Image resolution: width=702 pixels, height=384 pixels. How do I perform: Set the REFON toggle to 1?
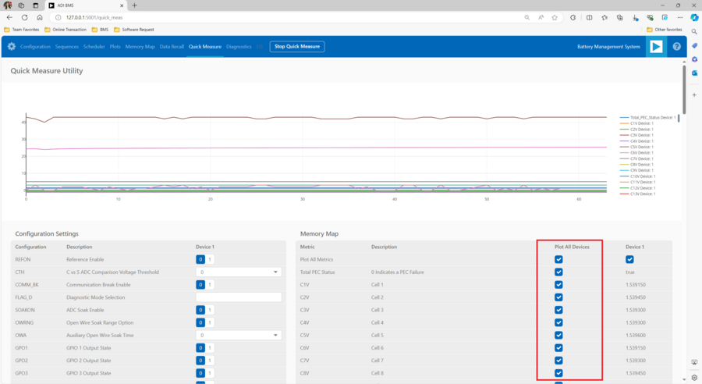[209, 259]
